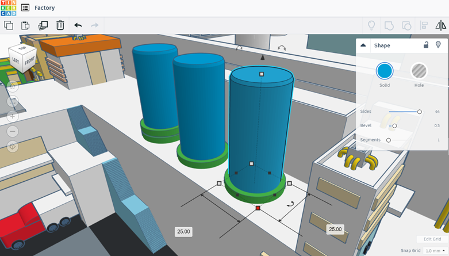Viewport: 449px width, 256px height.
Task: Collapse the Shape panel
Action: coord(363,45)
